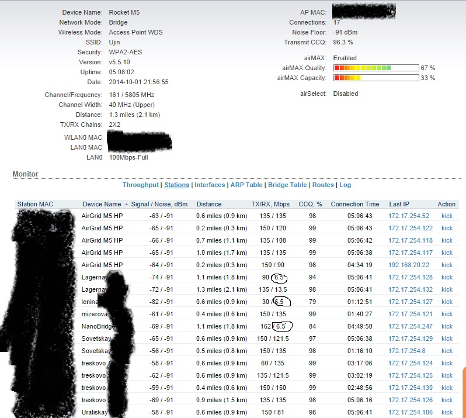466x418 pixels.
Task: Kick the treskovo station at 172.17.254.130
Action: pos(447,388)
